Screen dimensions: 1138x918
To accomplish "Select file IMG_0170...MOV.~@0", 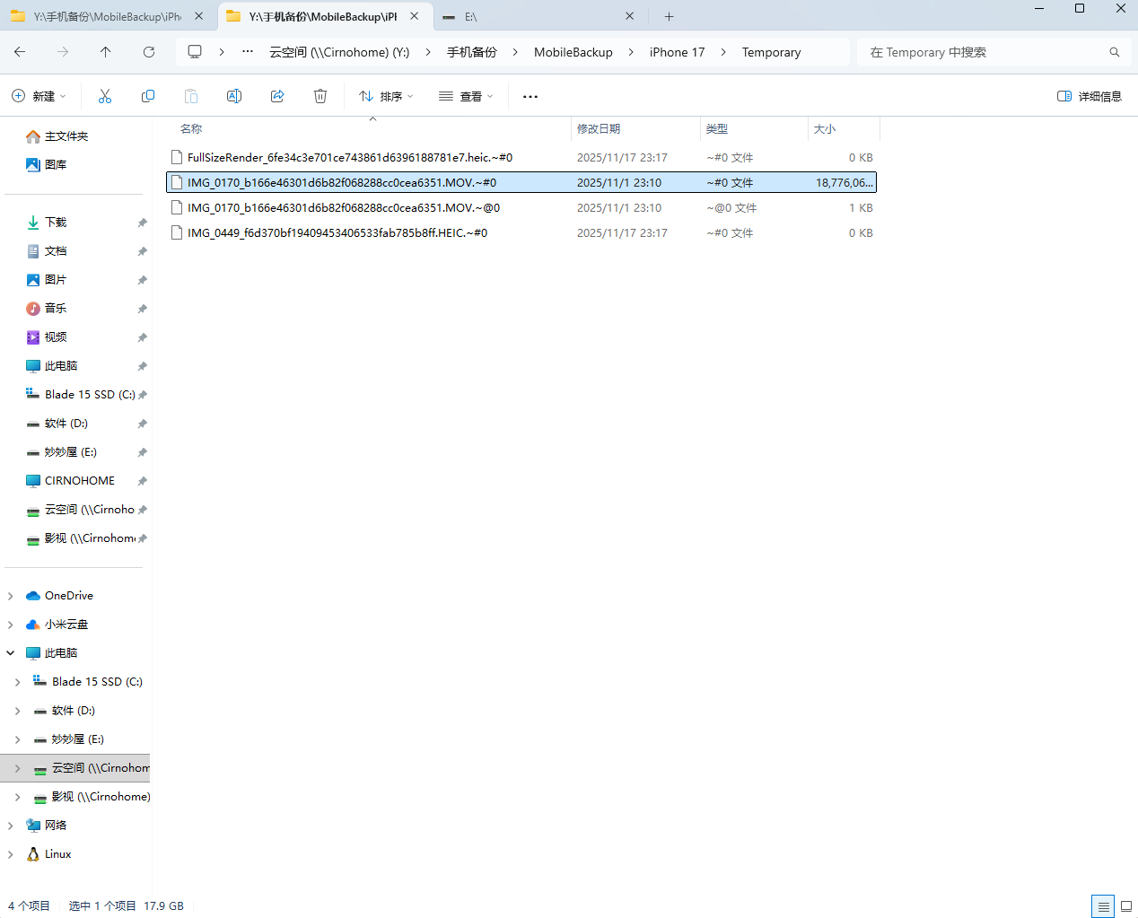I will (521, 208).
